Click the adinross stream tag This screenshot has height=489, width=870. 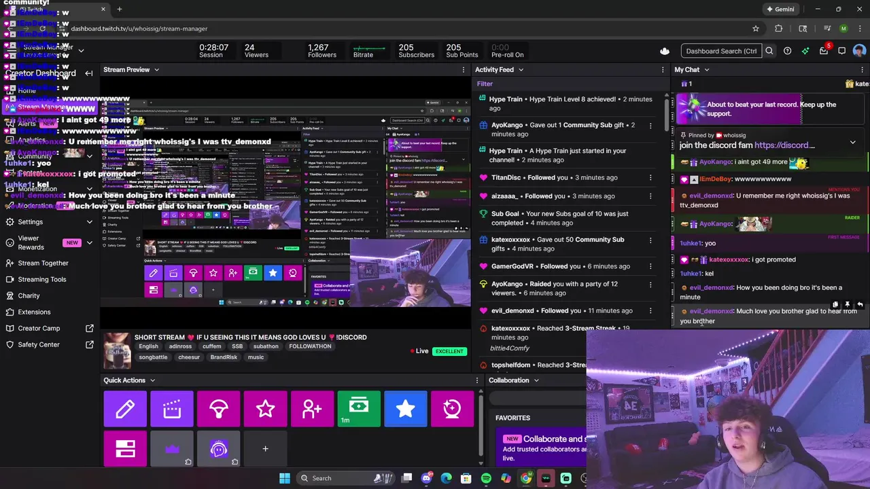pos(180,346)
